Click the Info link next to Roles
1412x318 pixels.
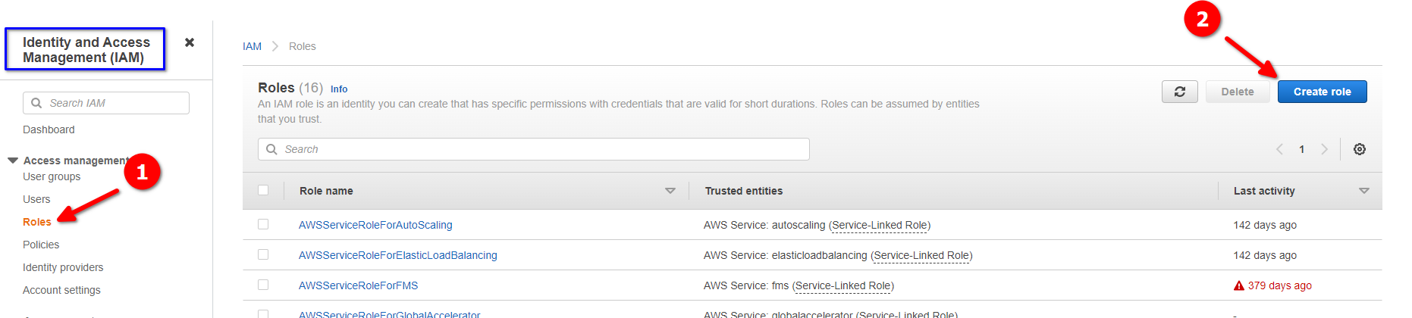(x=339, y=89)
